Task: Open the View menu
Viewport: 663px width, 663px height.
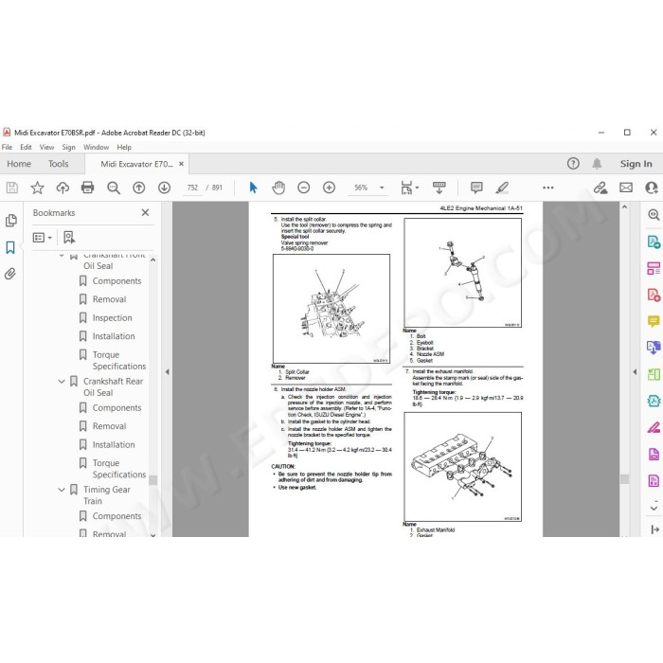Action: (46, 147)
